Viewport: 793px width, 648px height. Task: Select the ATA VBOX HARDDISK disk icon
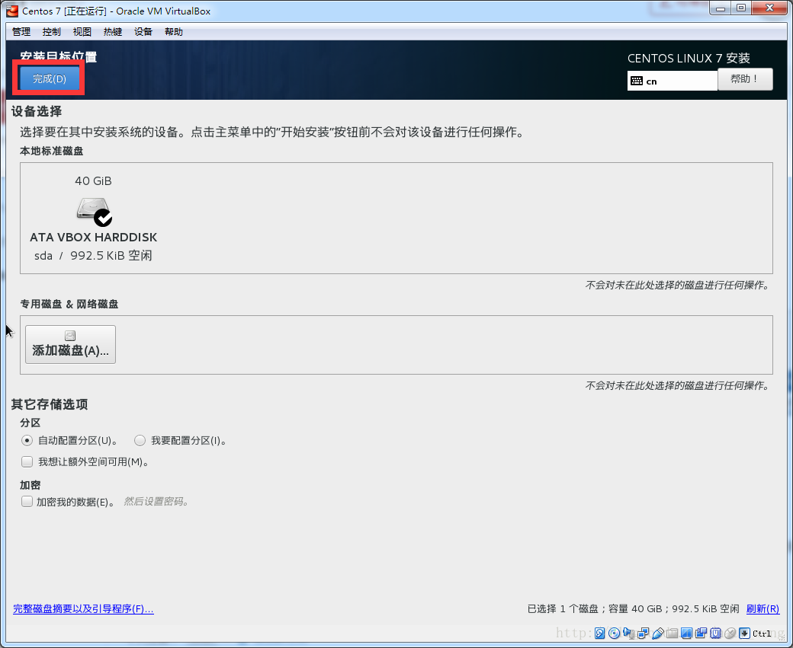click(x=94, y=211)
